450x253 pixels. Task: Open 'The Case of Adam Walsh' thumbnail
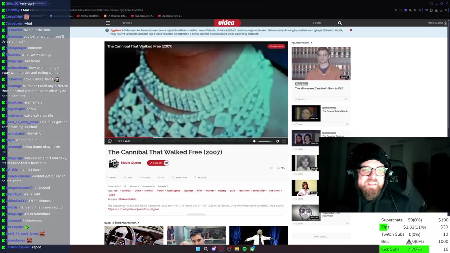click(x=306, y=113)
